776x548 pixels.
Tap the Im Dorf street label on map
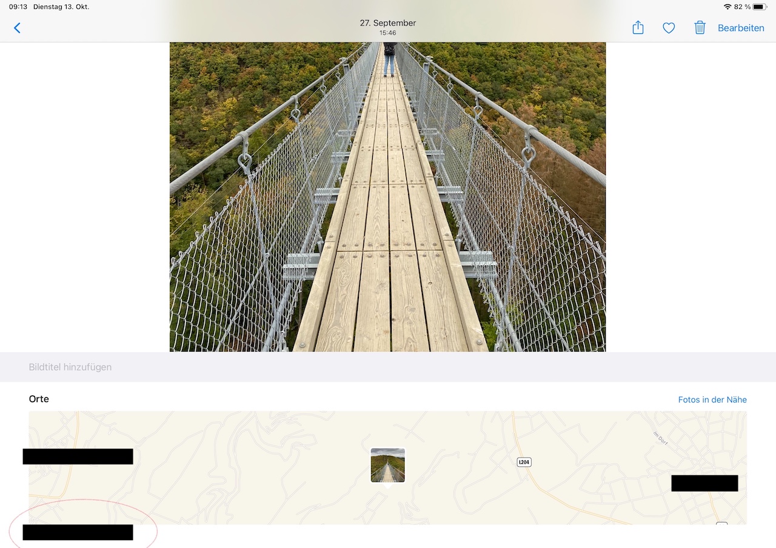point(661,438)
